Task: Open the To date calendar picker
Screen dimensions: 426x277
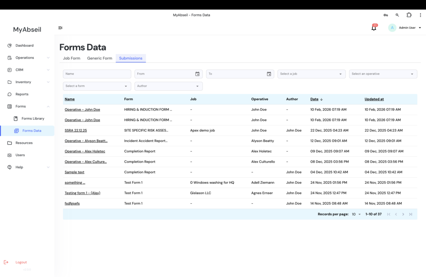Action: pyautogui.click(x=269, y=74)
